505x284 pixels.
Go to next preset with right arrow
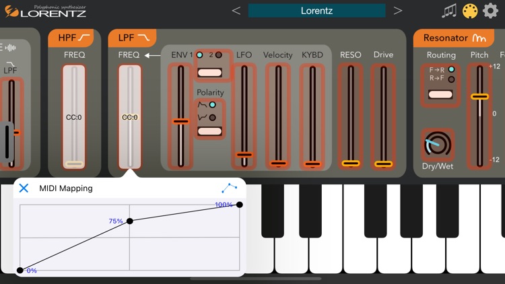tap(398, 11)
